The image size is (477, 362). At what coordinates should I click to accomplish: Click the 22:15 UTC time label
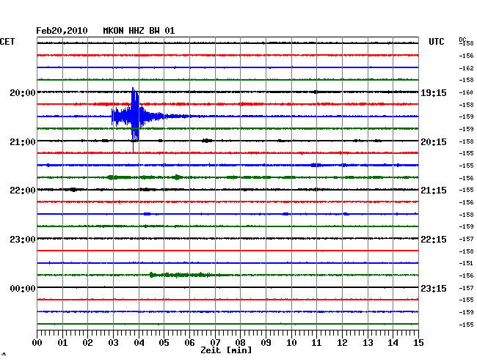coord(434,240)
